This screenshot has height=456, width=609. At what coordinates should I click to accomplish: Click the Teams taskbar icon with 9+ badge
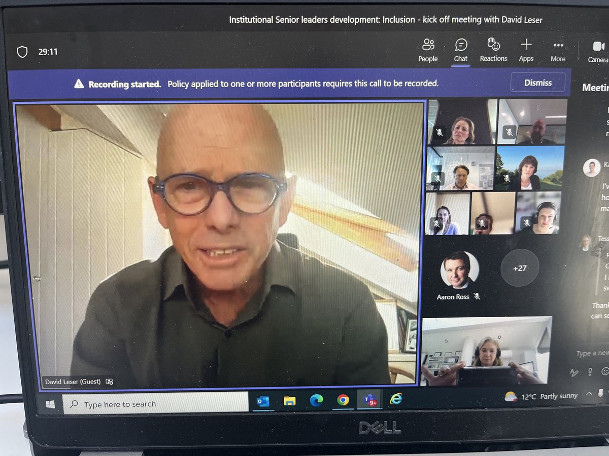point(369,400)
